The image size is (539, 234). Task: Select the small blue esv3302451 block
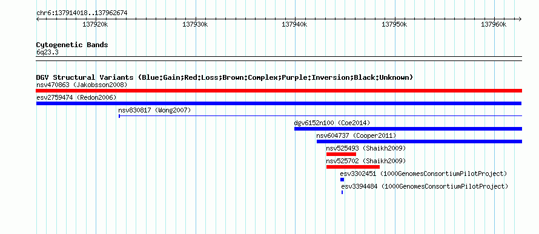point(342,180)
